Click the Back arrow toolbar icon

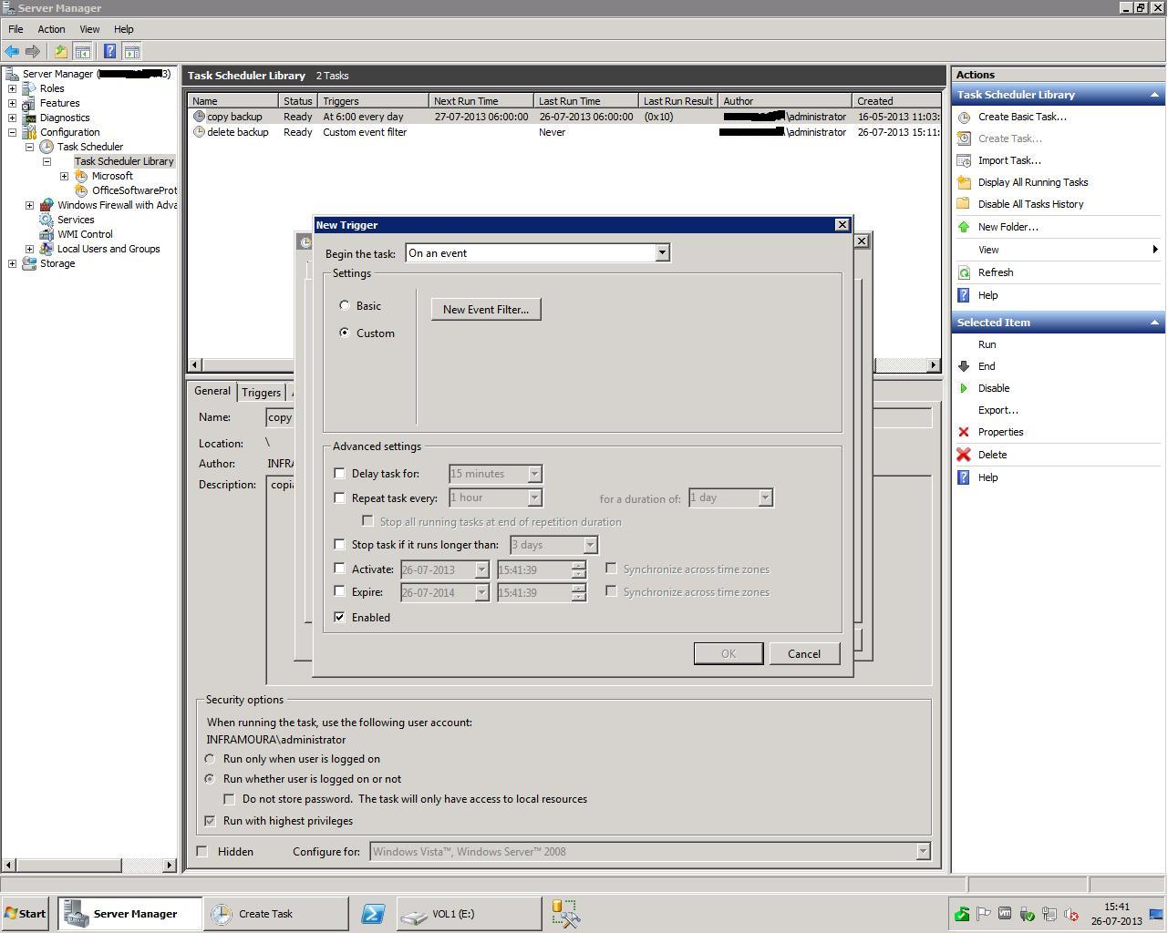(12, 52)
